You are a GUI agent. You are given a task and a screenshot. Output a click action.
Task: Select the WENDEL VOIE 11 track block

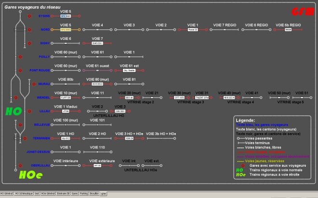coord(97,98)
